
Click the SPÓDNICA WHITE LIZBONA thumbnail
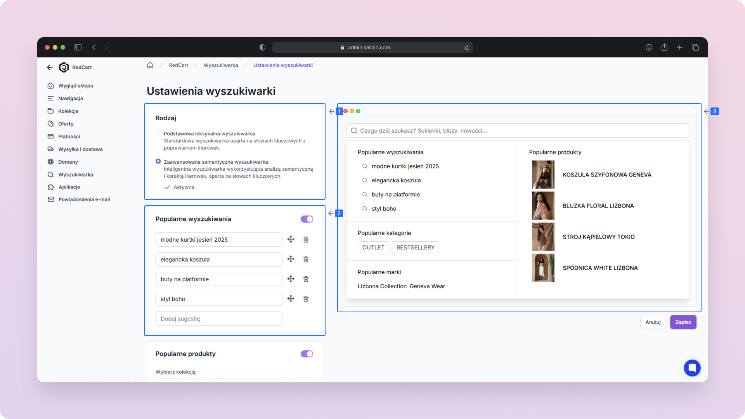(543, 268)
